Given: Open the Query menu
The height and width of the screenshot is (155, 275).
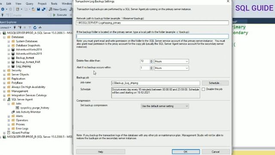Looking at the screenshot, I should point(29,3).
